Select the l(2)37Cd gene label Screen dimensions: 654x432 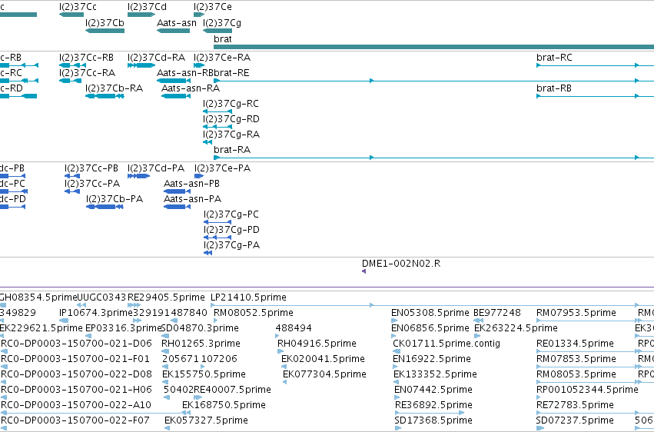[x=147, y=7]
